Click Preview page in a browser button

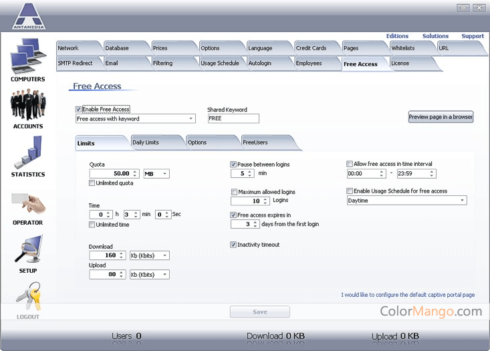[x=441, y=117]
